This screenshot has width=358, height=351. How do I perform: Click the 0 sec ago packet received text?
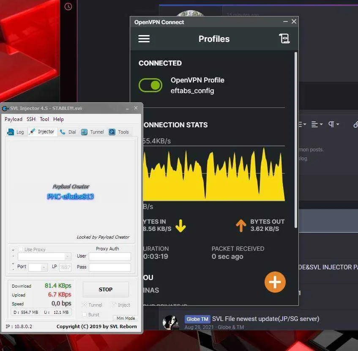pyautogui.click(x=227, y=256)
